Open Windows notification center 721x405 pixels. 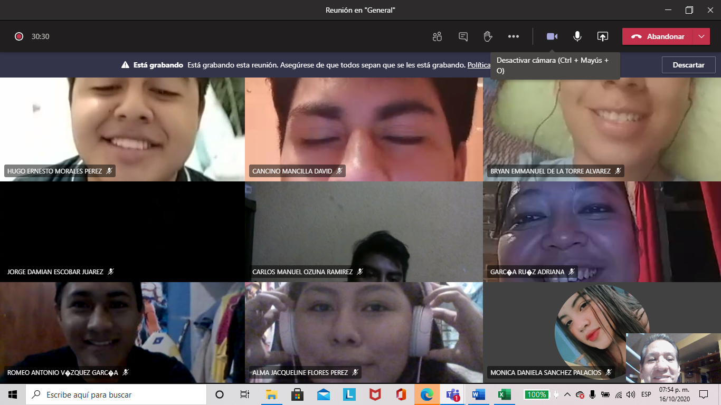coord(703,394)
